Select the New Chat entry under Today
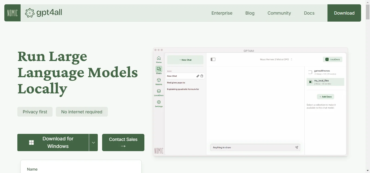 [185, 76]
